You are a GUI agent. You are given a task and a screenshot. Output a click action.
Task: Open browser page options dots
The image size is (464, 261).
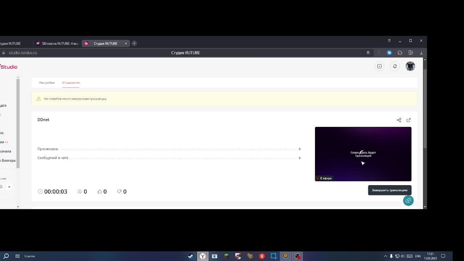378,53
